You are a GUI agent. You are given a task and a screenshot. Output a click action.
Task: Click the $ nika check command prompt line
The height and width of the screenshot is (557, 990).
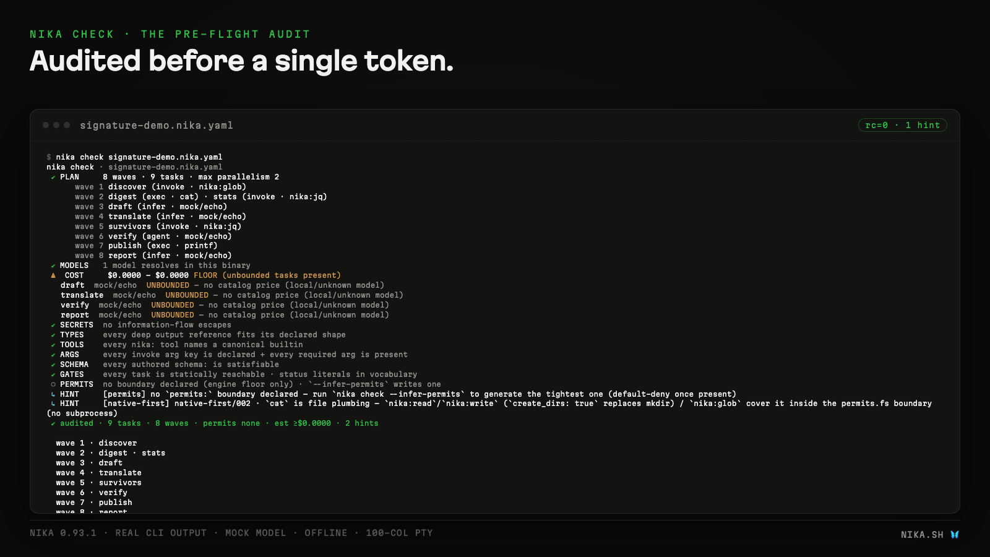coord(134,157)
